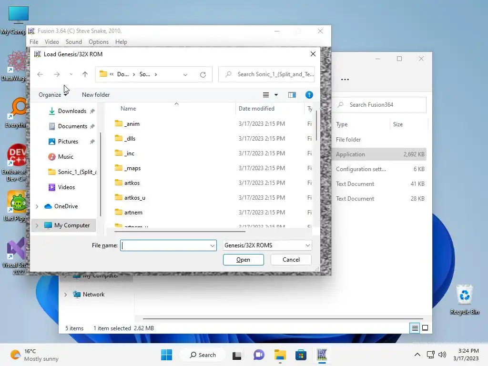Select the _anim folder
Screen dimensions: 488x366
pyautogui.click(x=127, y=124)
